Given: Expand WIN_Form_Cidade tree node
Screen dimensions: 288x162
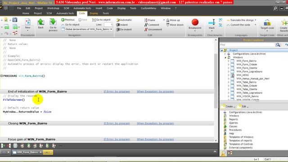Looking at the screenshot, I should coord(229,64).
